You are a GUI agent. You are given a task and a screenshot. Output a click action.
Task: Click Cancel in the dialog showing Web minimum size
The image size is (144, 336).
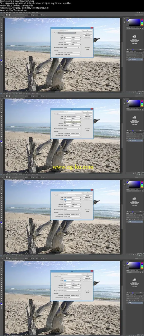tap(87, 114)
